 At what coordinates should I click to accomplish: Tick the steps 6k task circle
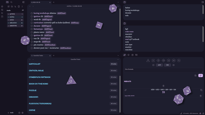(32, 42)
